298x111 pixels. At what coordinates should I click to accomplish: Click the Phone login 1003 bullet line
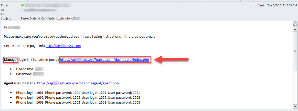click(x=78, y=103)
